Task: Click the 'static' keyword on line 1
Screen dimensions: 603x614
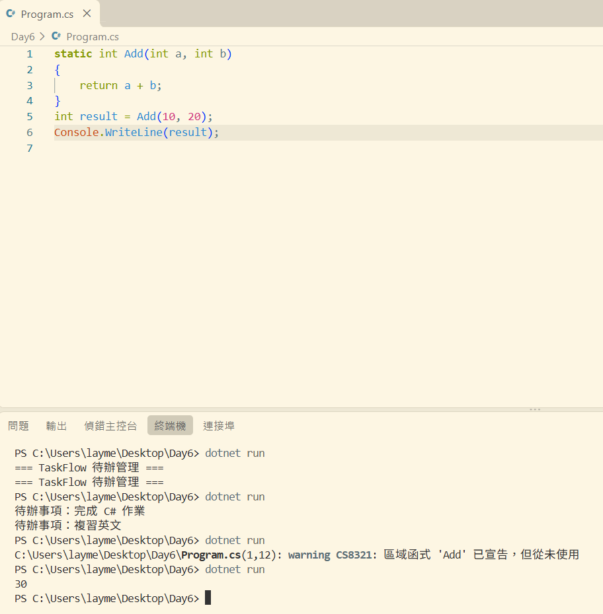Action: (x=73, y=53)
